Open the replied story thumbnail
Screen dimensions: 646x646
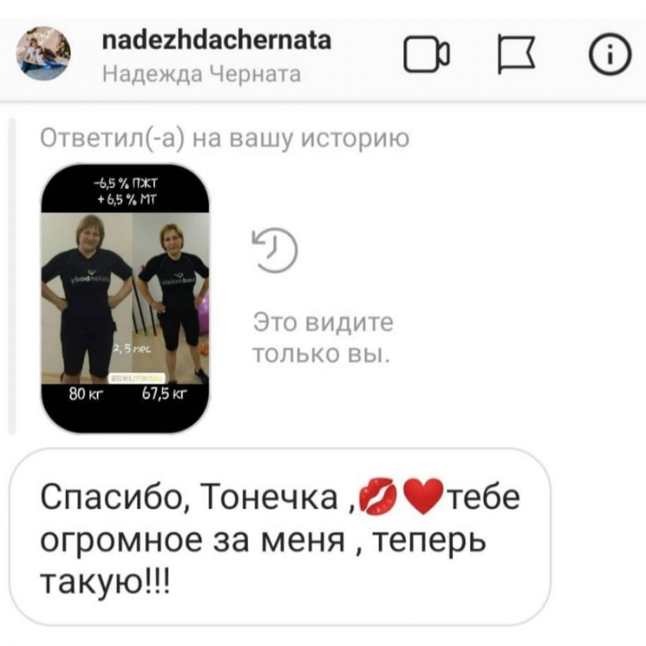(x=125, y=298)
